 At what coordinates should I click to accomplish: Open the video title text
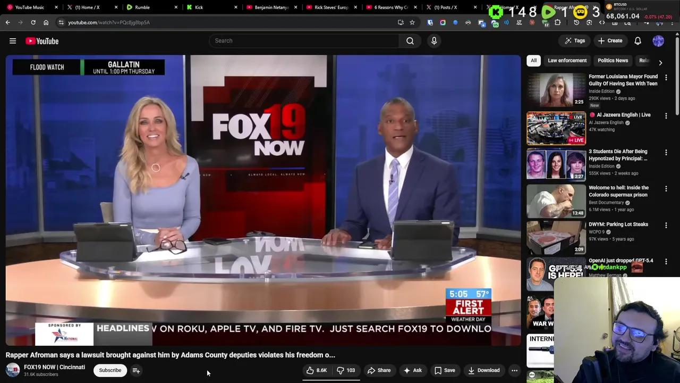pyautogui.click(x=171, y=355)
